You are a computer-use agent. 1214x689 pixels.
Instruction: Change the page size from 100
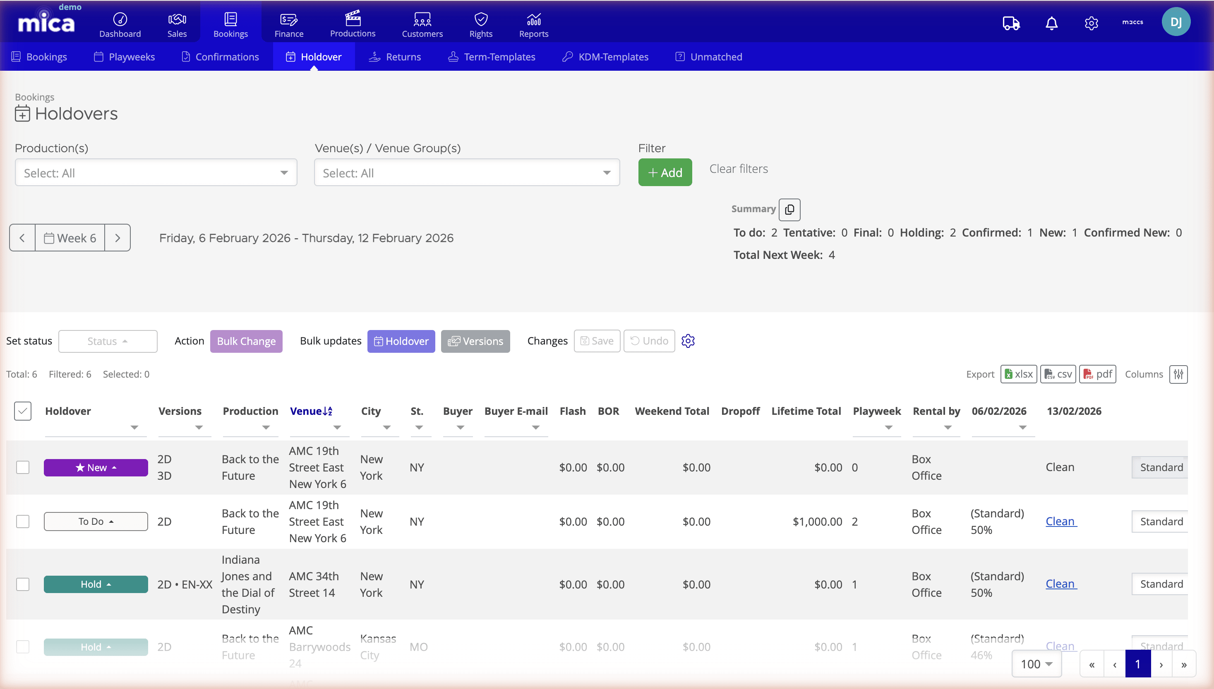click(1036, 663)
